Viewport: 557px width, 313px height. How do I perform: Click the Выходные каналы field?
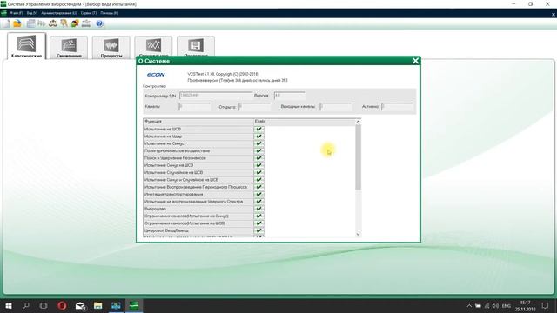pyautogui.click(x=336, y=106)
